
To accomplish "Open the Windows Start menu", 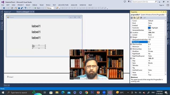I will pyautogui.click(x=3, y=93).
